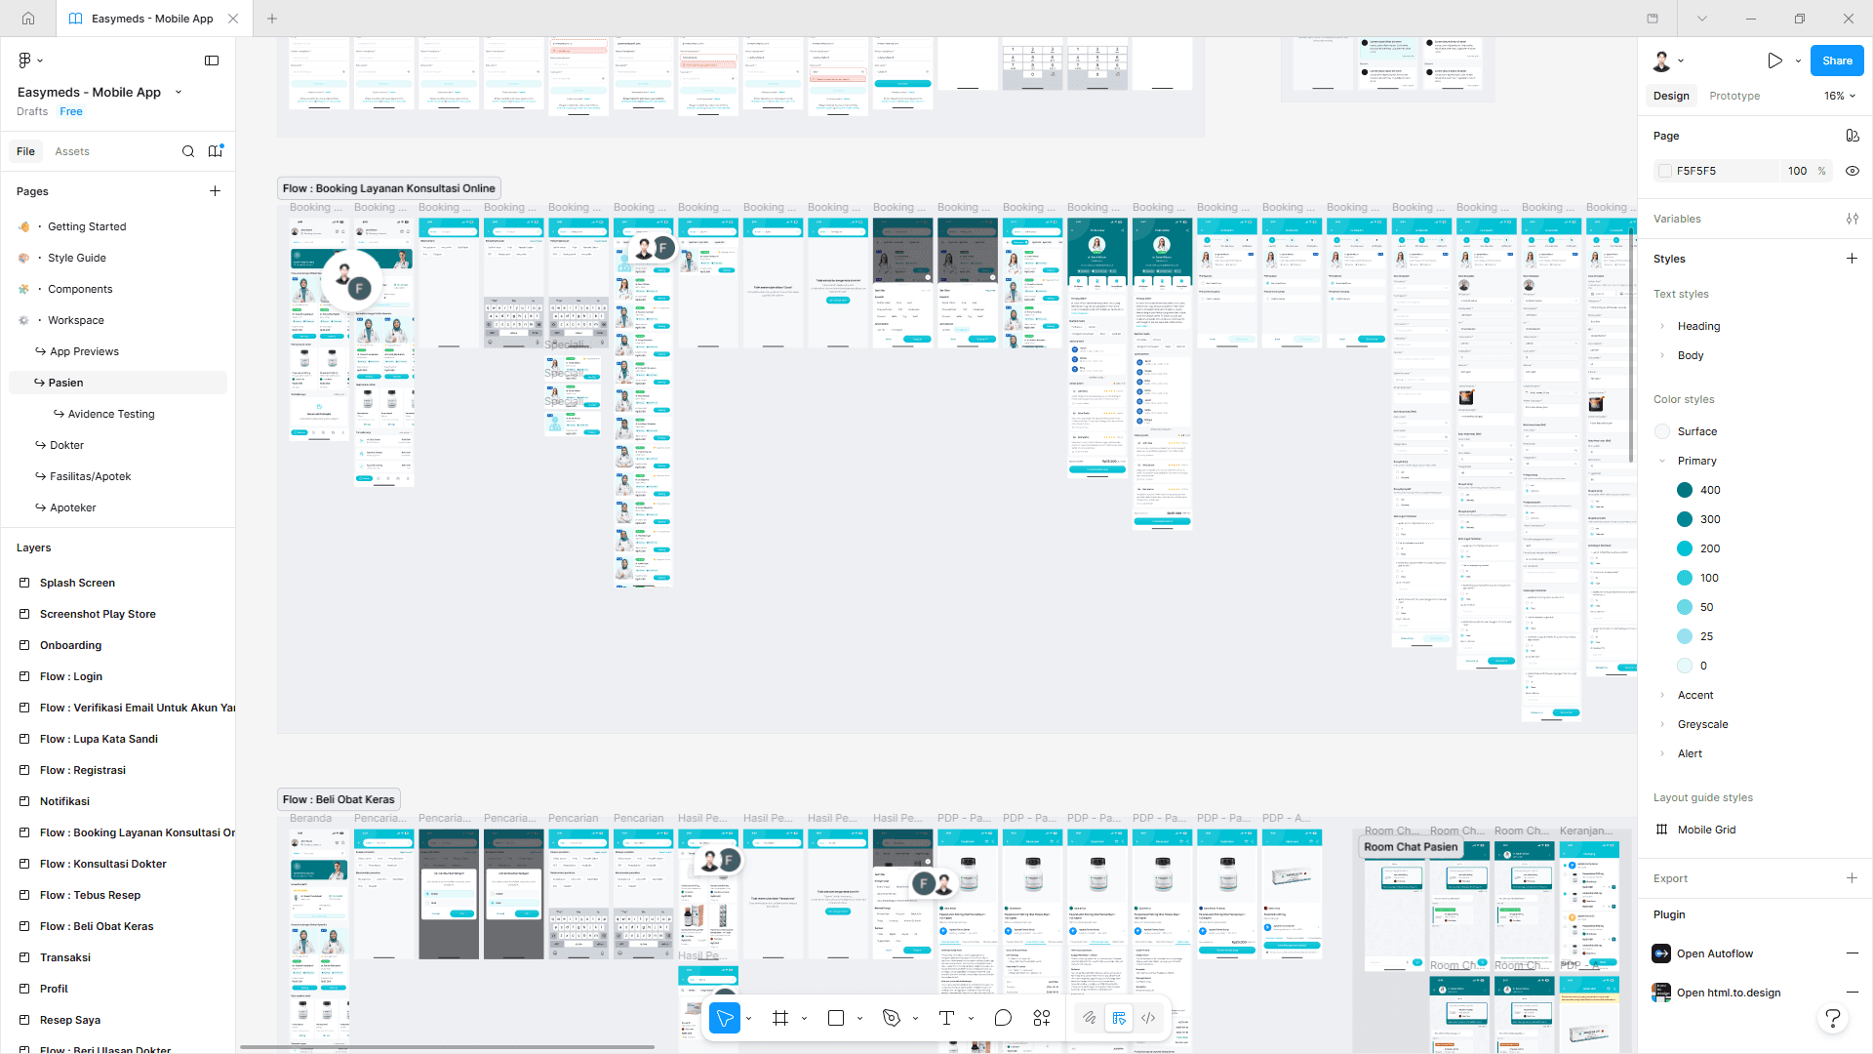
Task: Open the Assets tab
Action: pyautogui.click(x=72, y=151)
